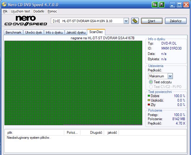Screen dimensions: 191x155
Task: Click the yellow Uszkodz. color swatch
Action: pos(149,100)
